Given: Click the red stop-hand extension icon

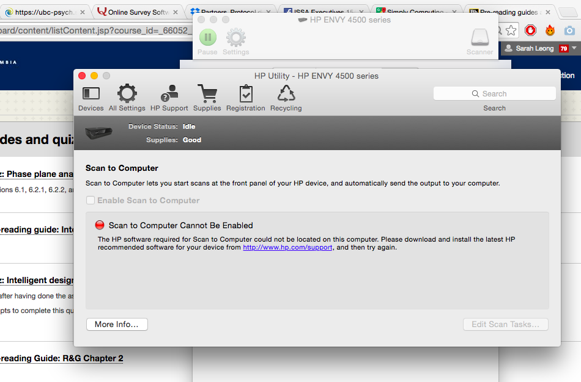Looking at the screenshot, I should click(x=530, y=31).
